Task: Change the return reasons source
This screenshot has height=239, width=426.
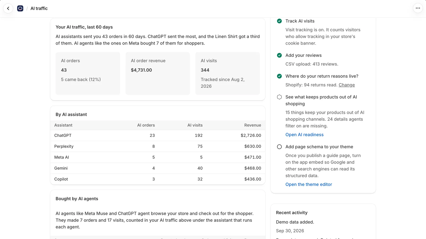Action: coord(347,85)
